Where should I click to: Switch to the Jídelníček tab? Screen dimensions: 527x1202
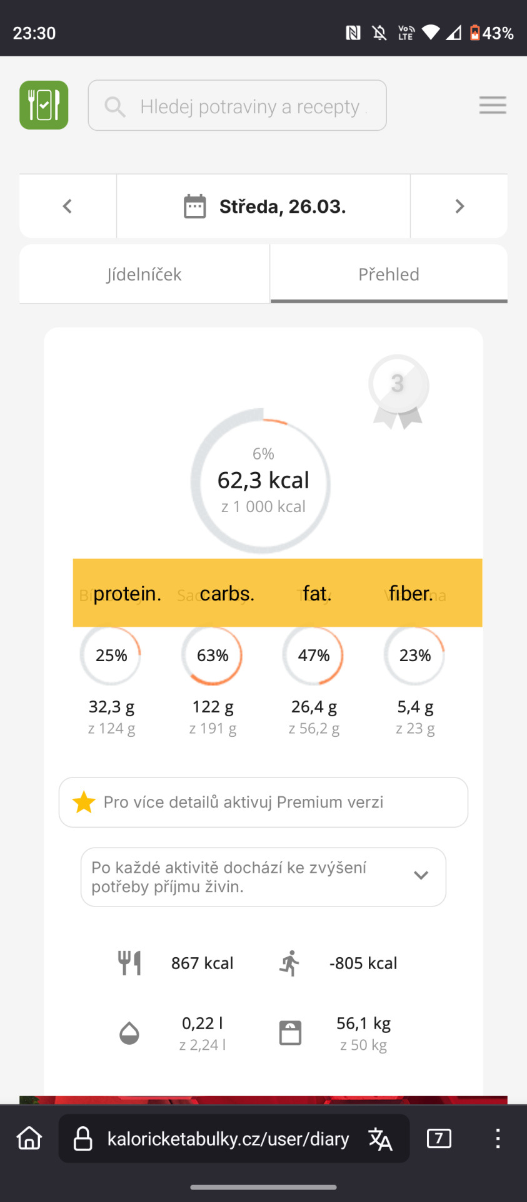[x=144, y=274]
